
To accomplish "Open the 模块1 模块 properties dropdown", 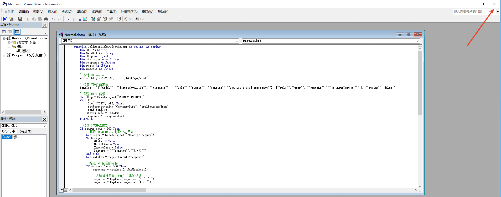I will 45,126.
